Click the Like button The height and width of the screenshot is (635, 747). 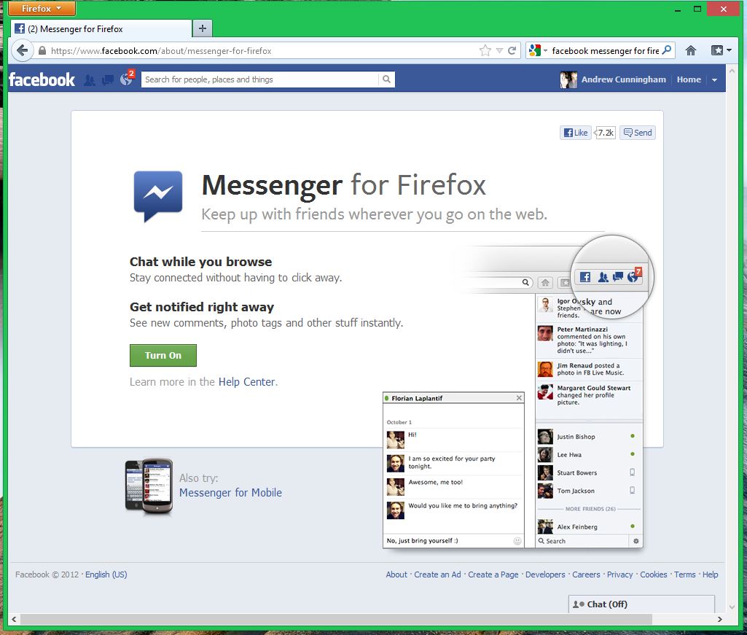[576, 133]
